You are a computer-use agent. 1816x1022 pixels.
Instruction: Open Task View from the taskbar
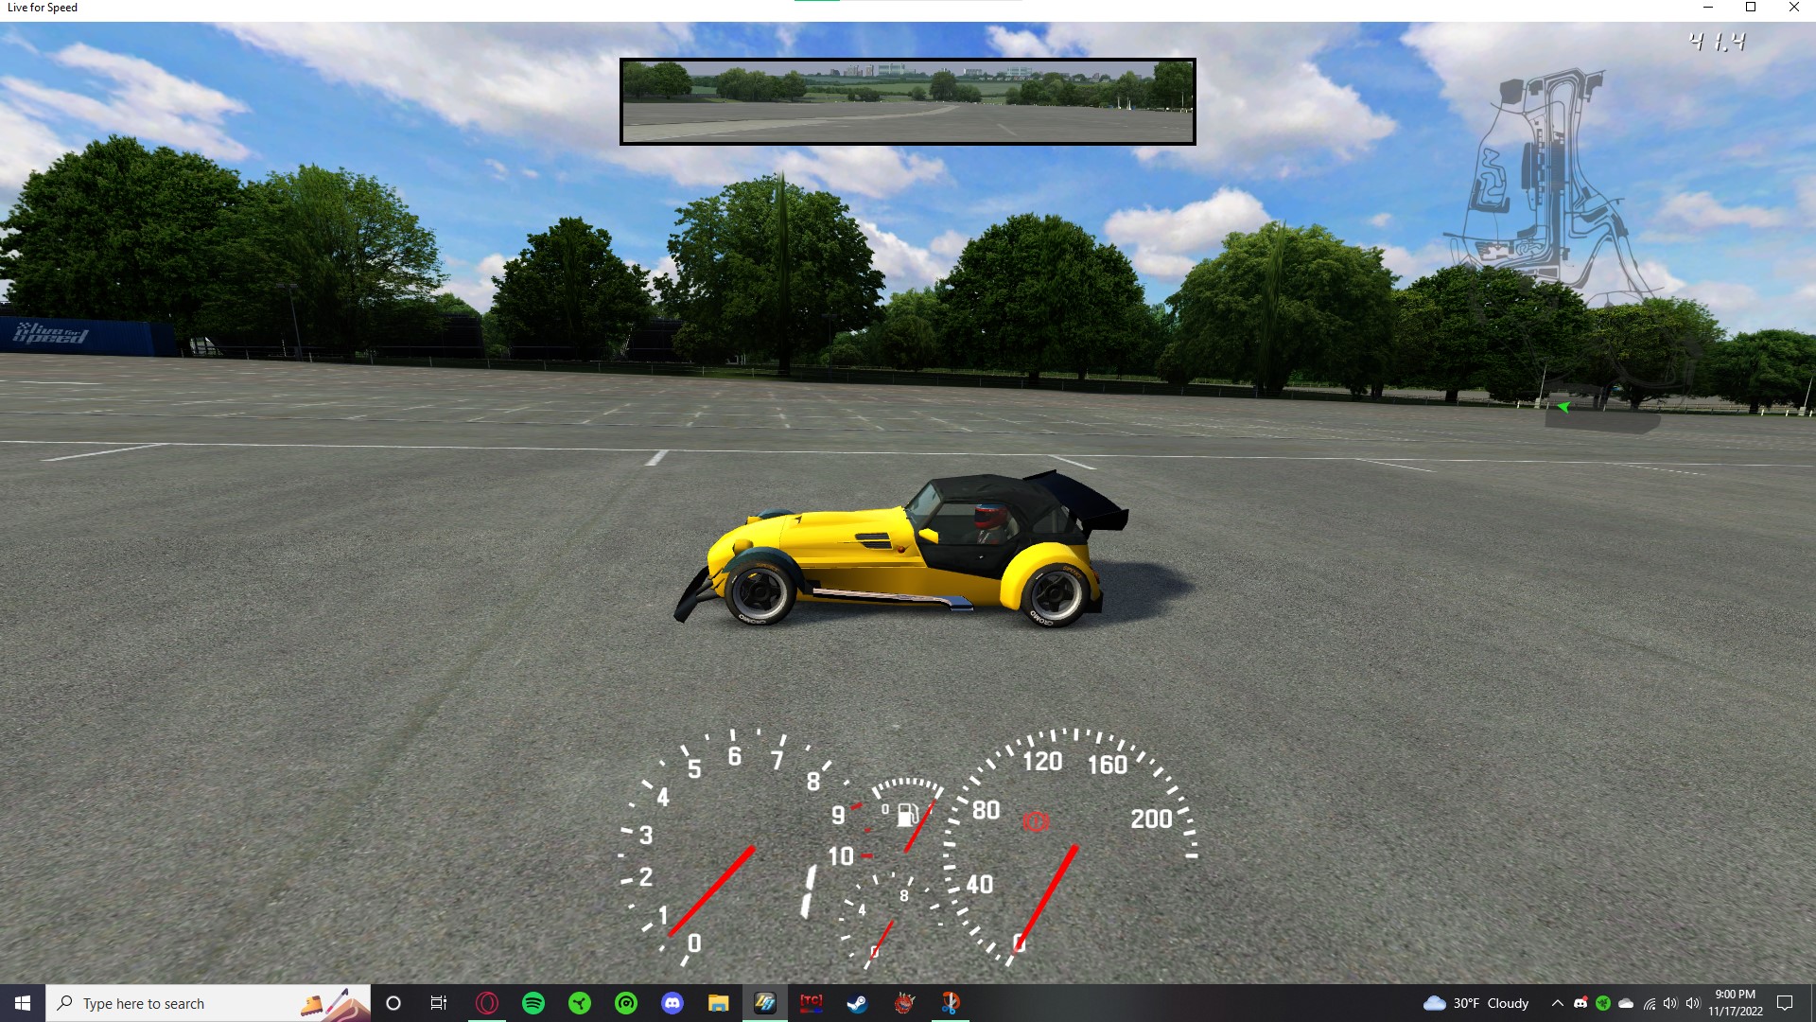[439, 1003]
